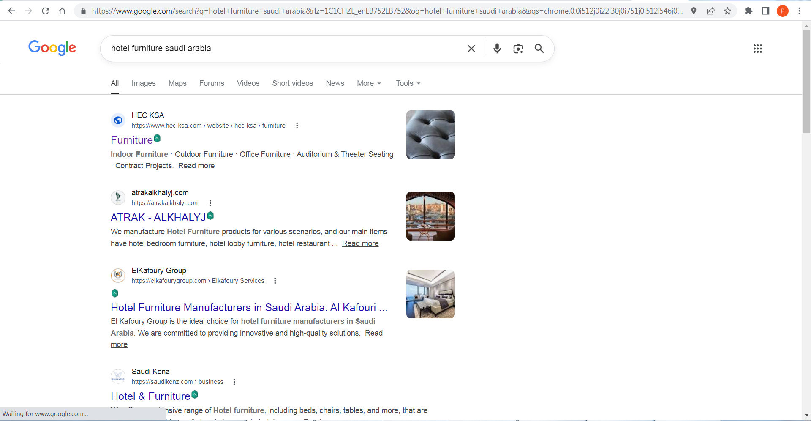
Task: Open options for Saudi Kenz result
Action: [234, 382]
